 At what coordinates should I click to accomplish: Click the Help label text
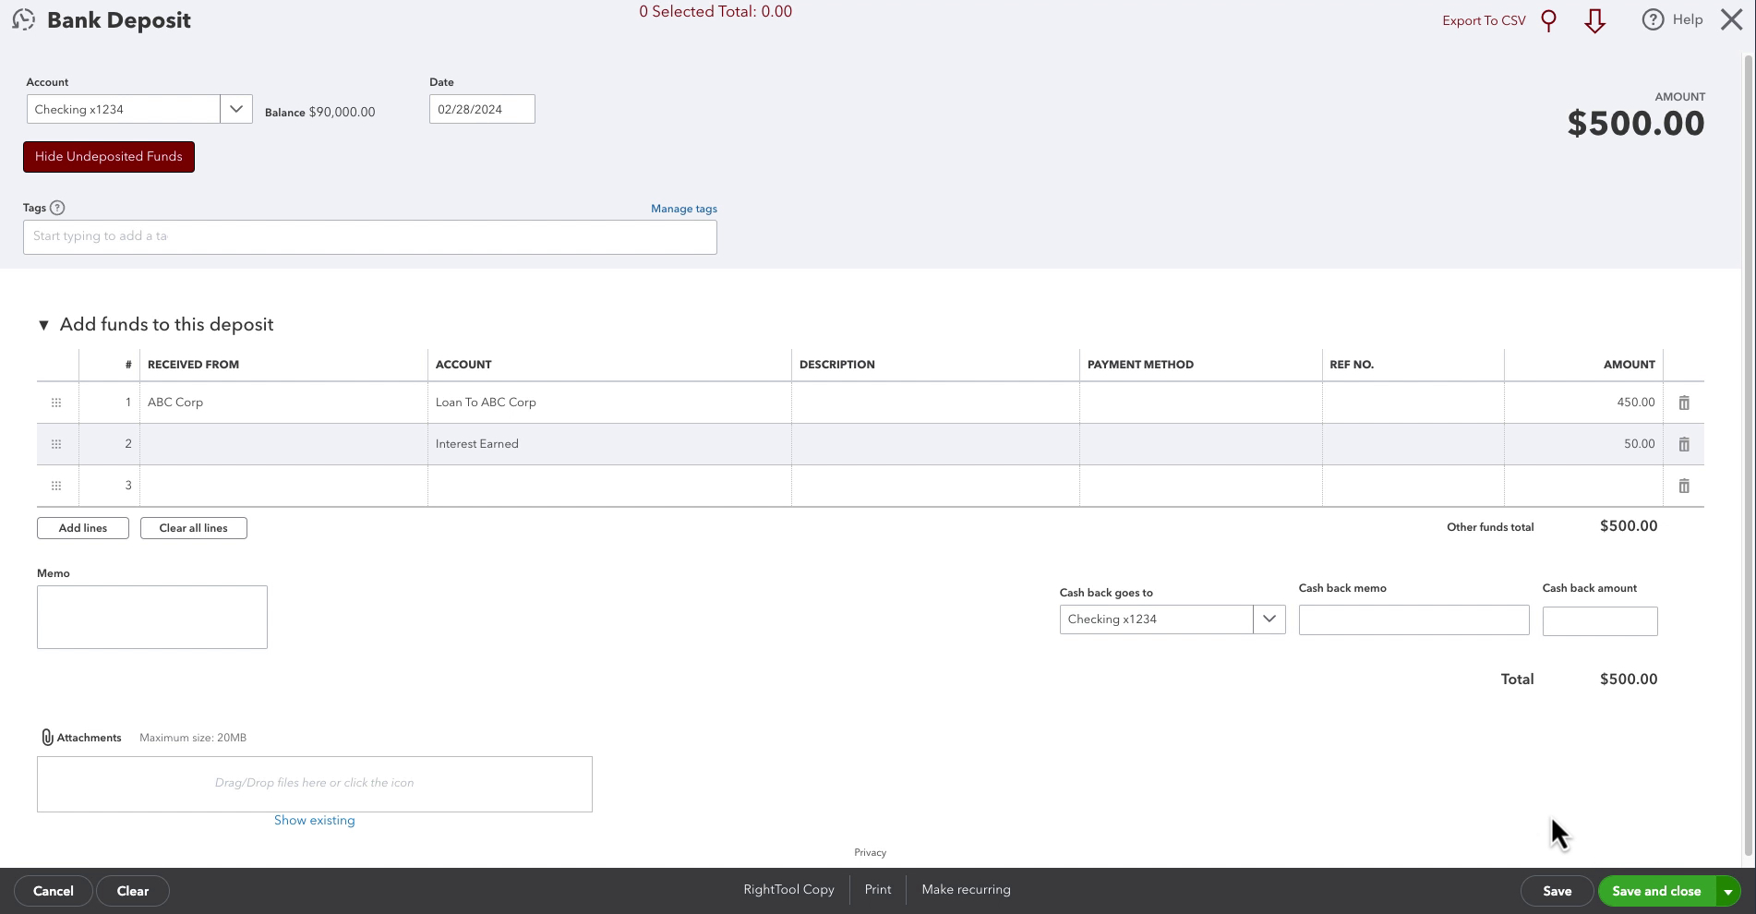coord(1688,19)
